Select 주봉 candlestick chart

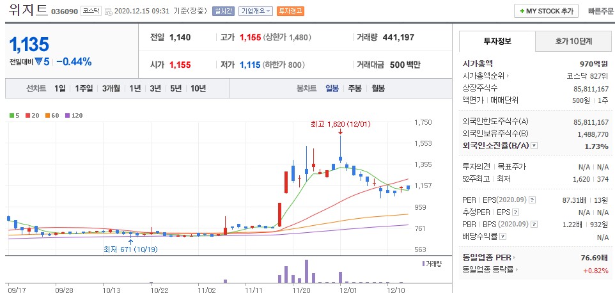click(x=355, y=89)
